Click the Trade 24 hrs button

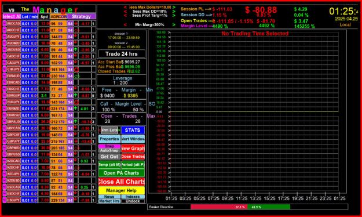122,54
